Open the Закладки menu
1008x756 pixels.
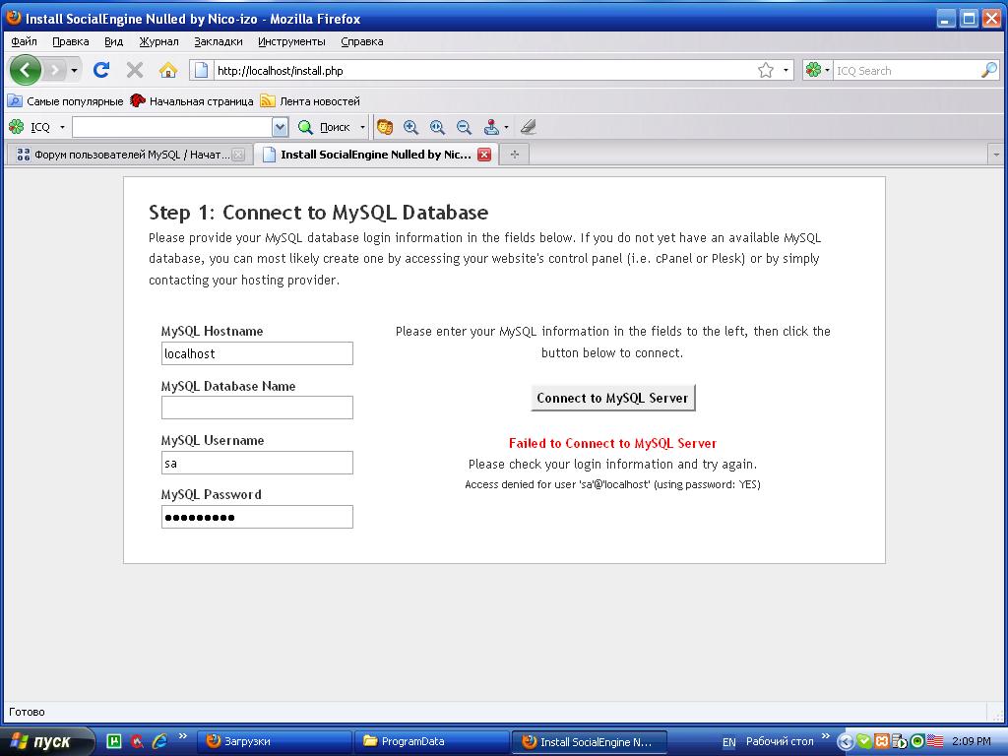click(218, 41)
